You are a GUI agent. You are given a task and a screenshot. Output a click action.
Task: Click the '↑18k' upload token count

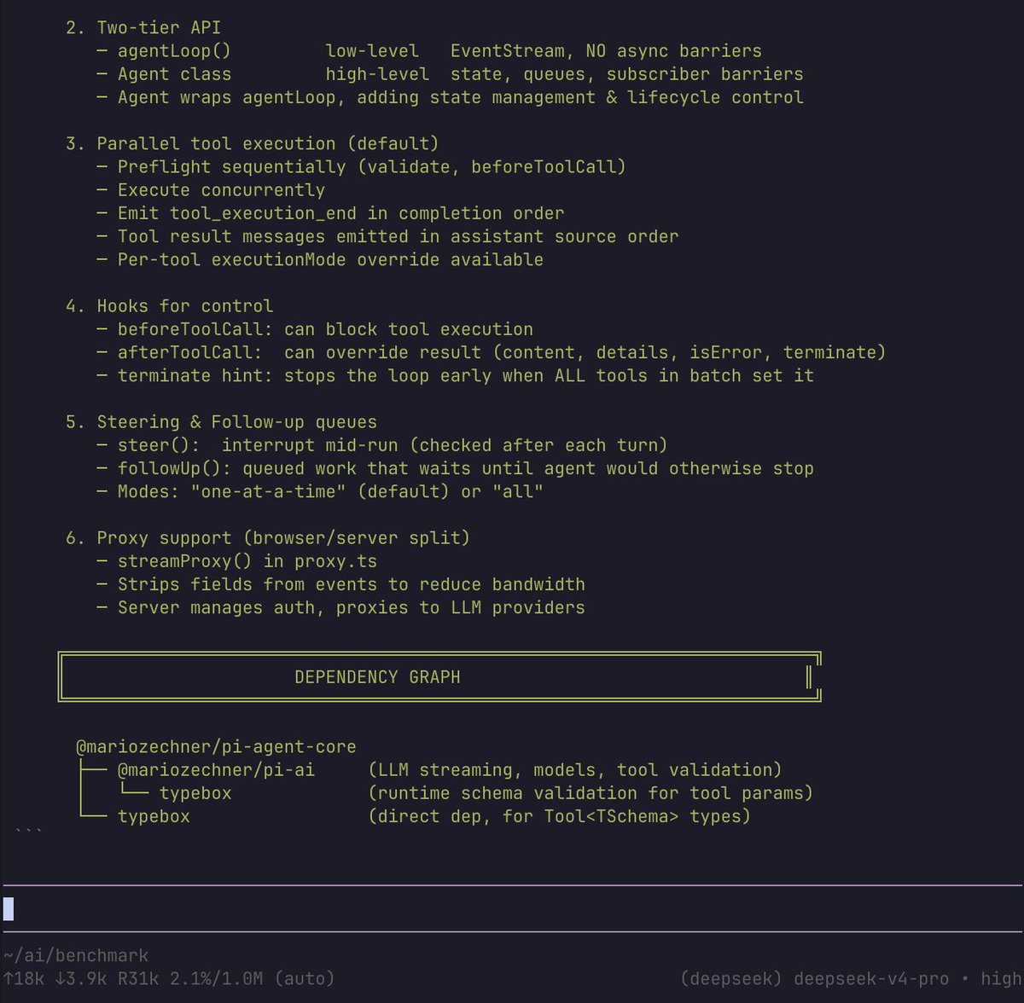[x=24, y=978]
